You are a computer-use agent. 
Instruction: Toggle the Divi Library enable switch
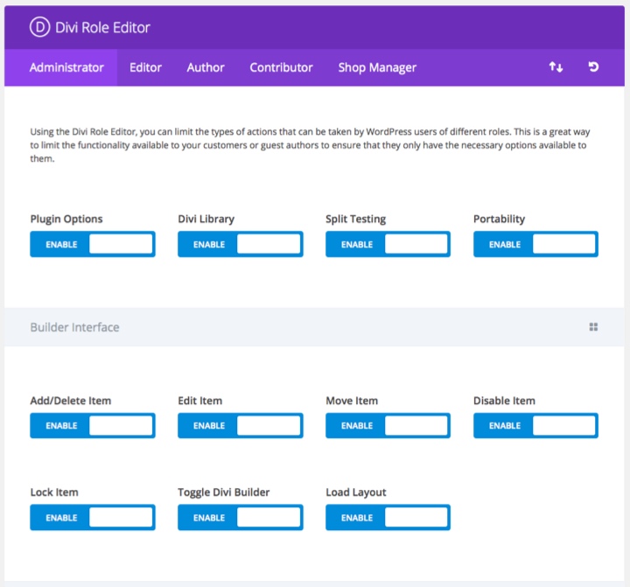point(241,244)
